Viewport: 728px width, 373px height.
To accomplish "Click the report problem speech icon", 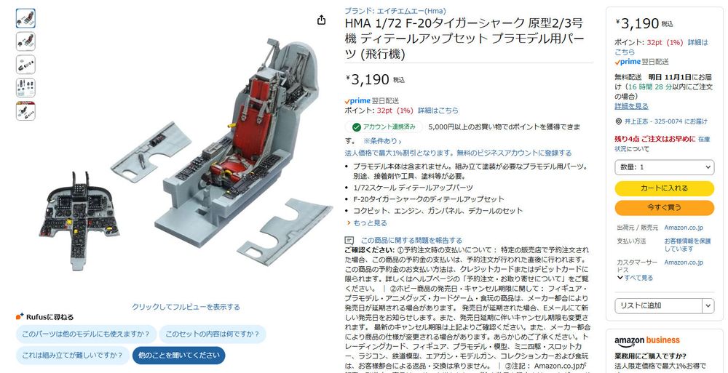I will click(349, 241).
